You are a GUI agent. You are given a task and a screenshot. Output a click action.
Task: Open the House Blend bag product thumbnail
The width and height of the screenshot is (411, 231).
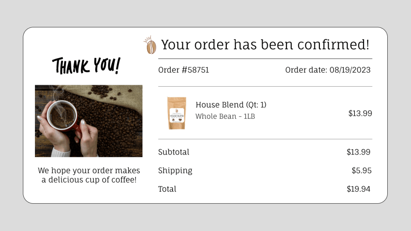[177, 113]
